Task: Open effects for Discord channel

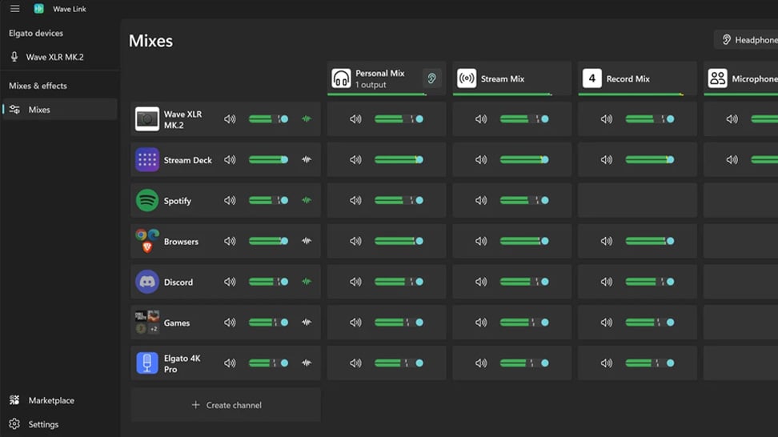Action: tap(307, 282)
